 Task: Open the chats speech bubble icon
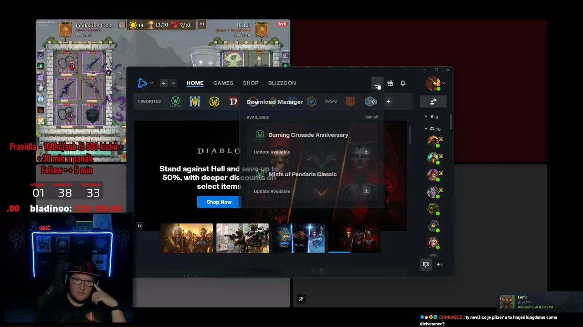click(x=426, y=264)
